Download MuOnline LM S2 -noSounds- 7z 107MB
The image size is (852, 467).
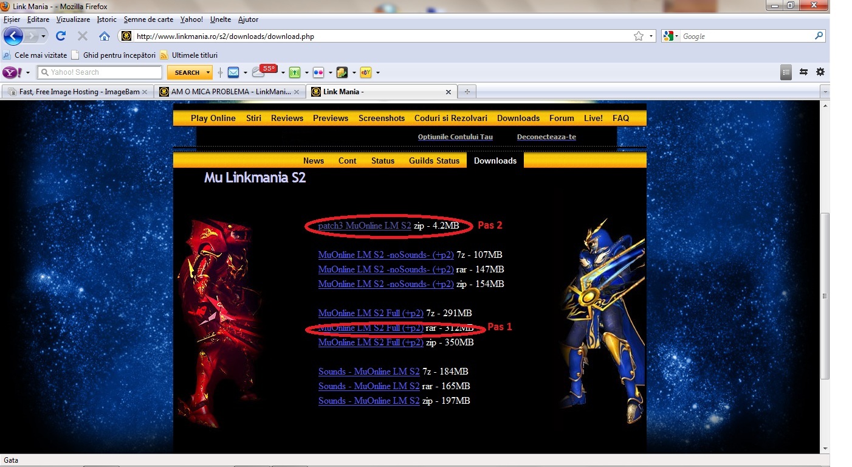(x=386, y=255)
